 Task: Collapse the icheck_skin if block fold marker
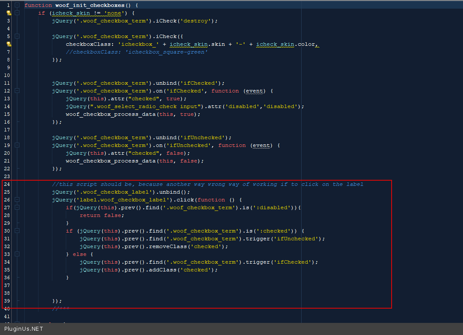tap(17, 13)
